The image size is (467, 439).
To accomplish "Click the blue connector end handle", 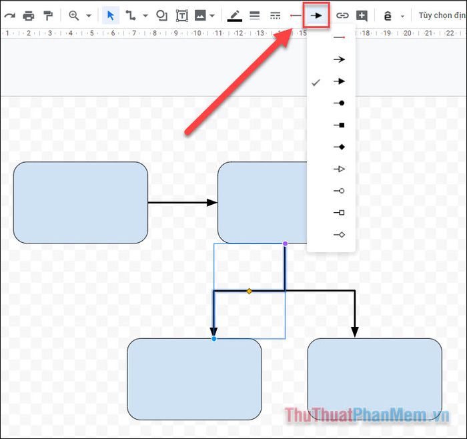I will [214, 339].
